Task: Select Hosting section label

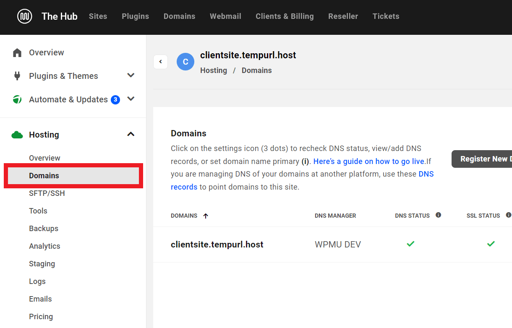Action: point(44,135)
